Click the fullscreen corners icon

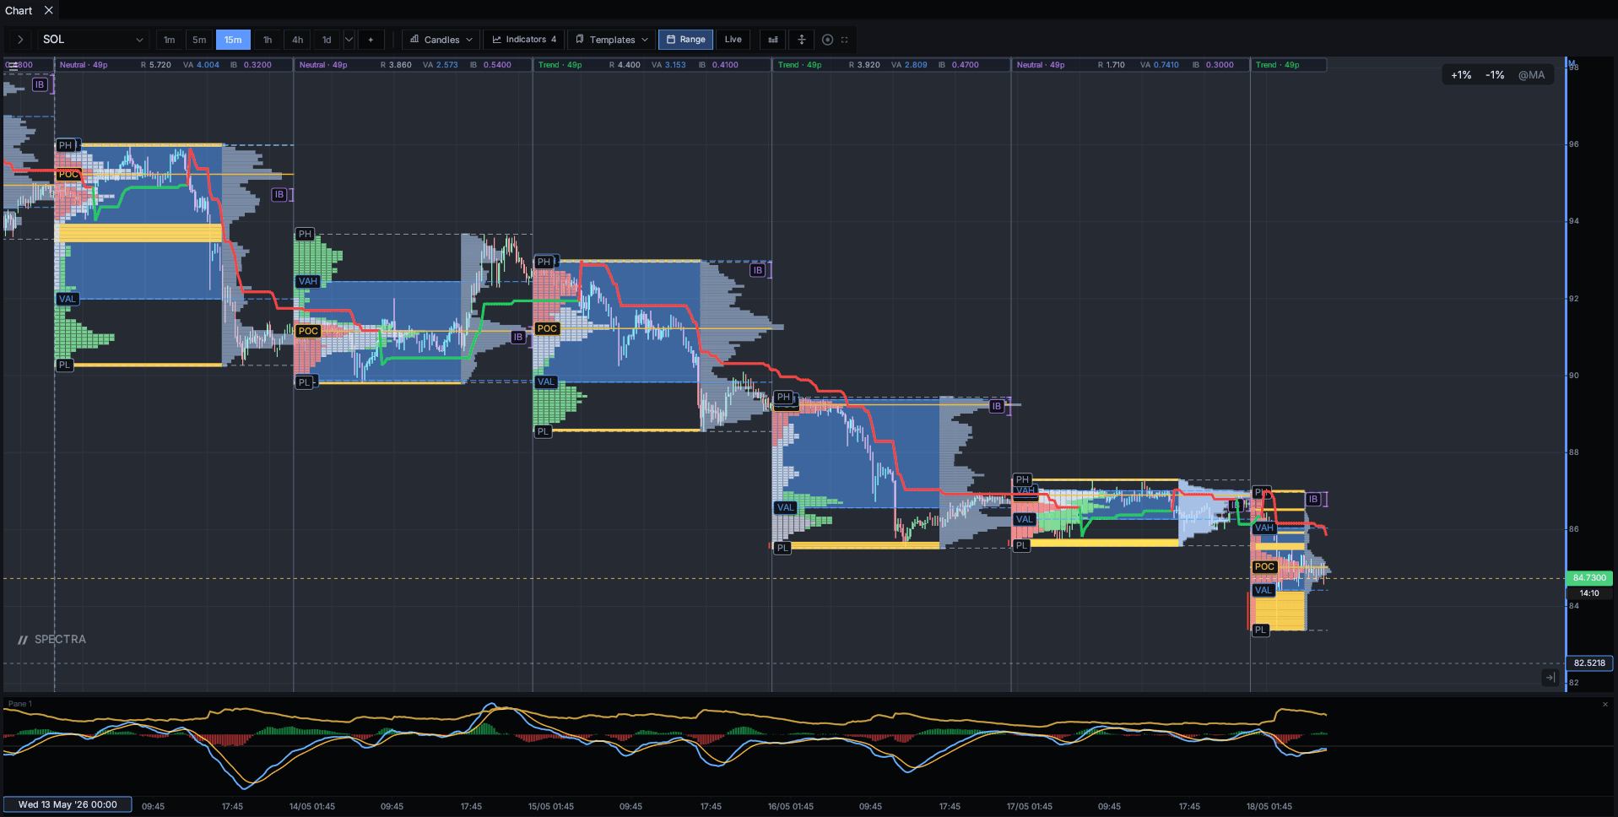[844, 40]
